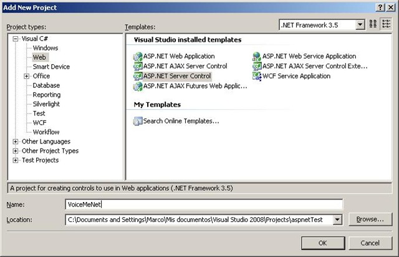Click into the Location path field
The width and height of the screenshot is (399, 257).
(x=199, y=220)
